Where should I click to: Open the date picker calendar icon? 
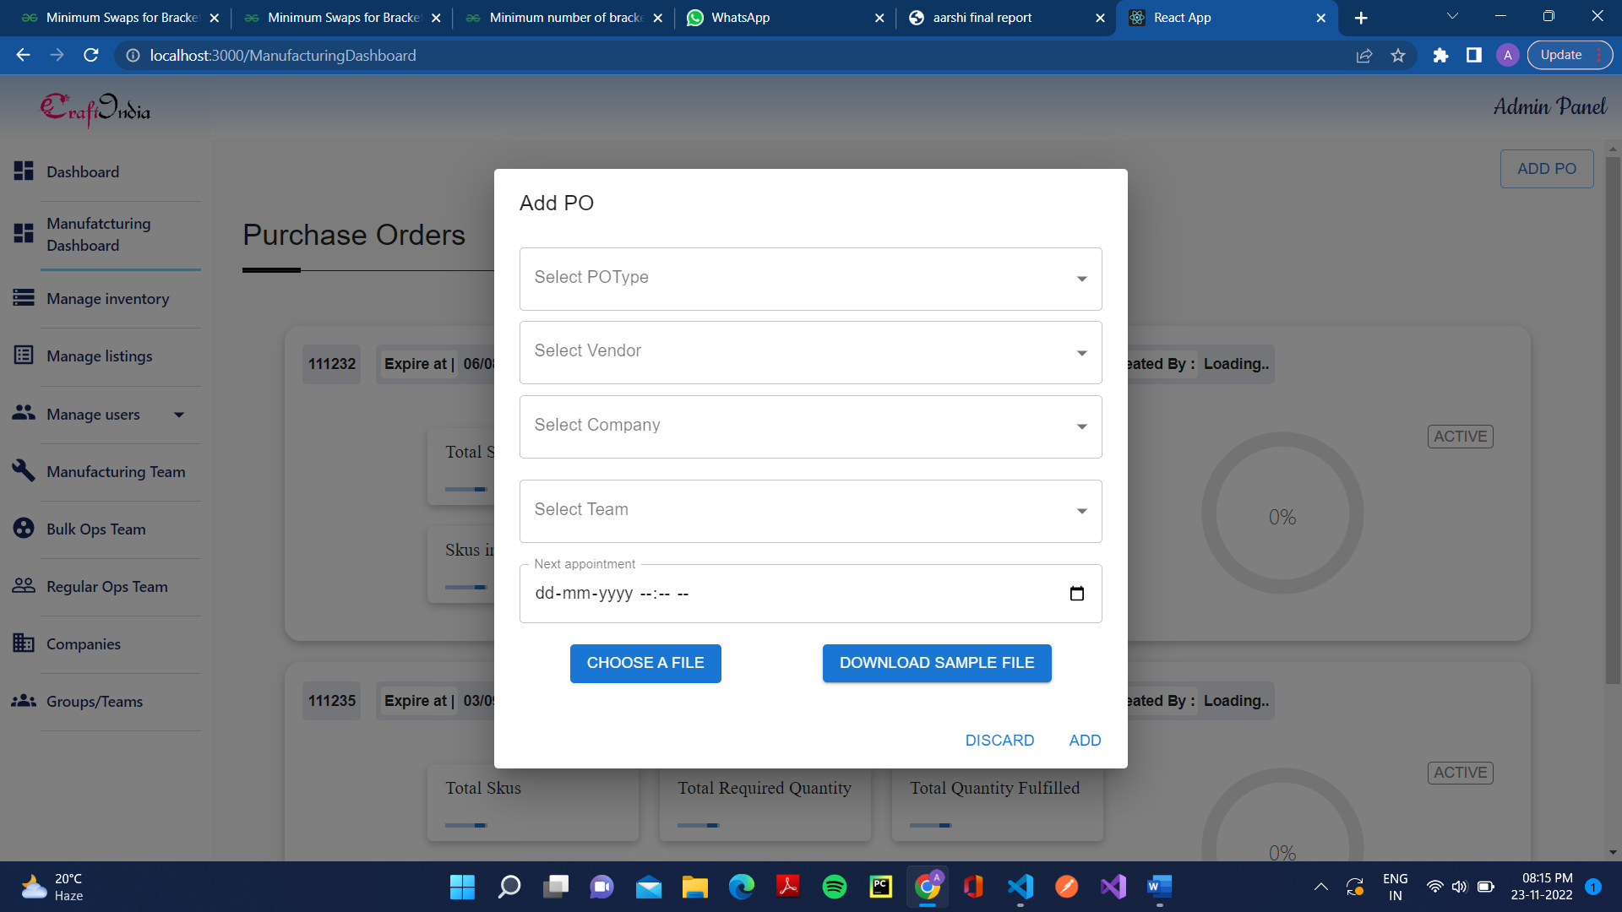(1077, 593)
